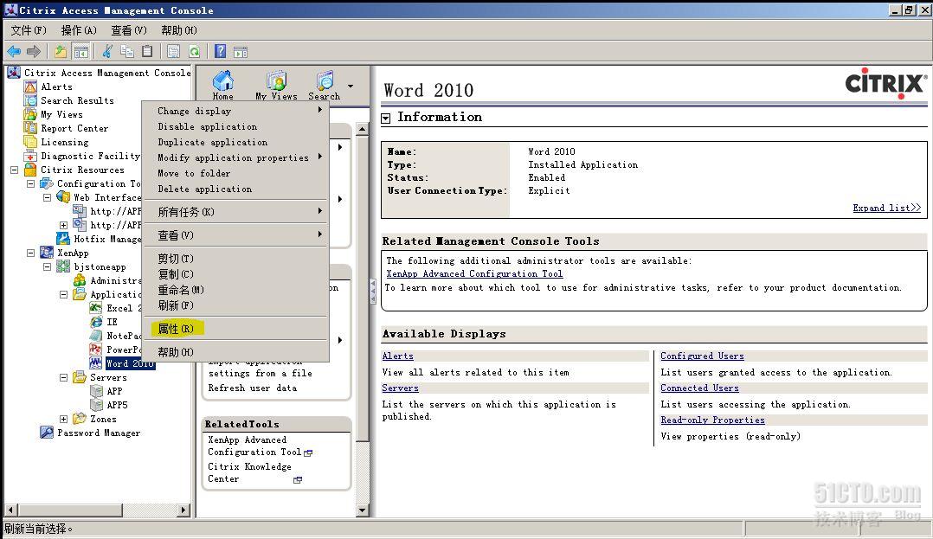Select the Zones folder in the tree
This screenshot has height=539, width=933.
(103, 420)
